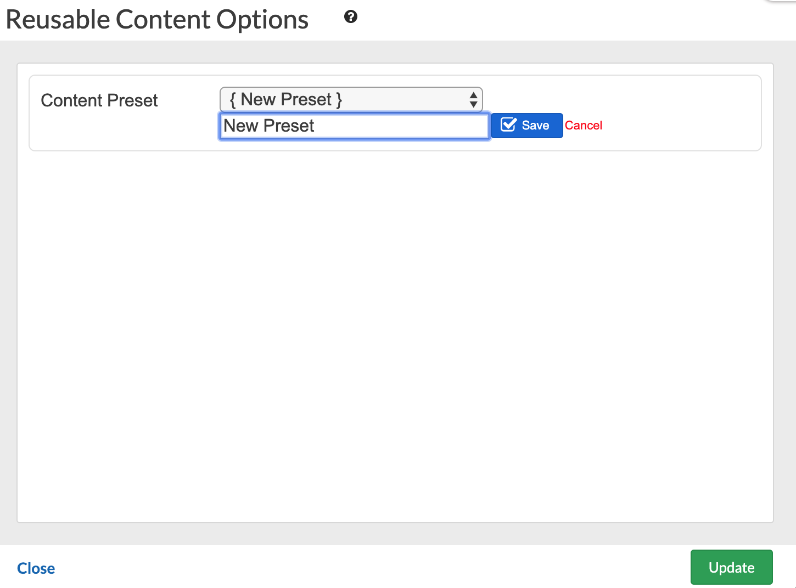The image size is (796, 588).
Task: Close the Reusable Content Options dialog
Action: pyautogui.click(x=36, y=568)
